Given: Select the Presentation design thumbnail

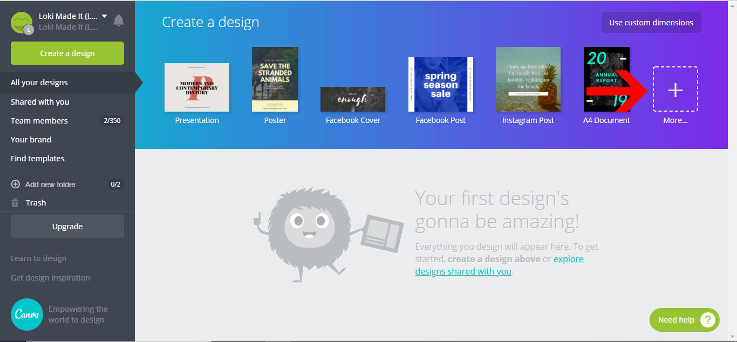Looking at the screenshot, I should pyautogui.click(x=196, y=87).
